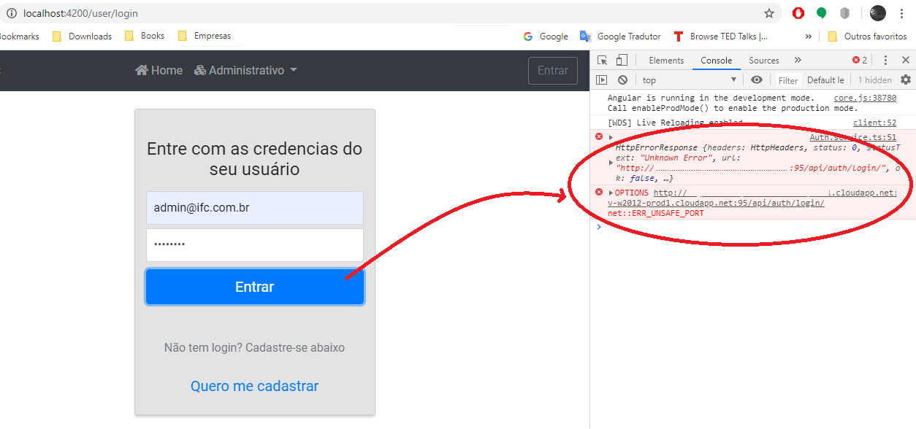Open the top context dropdown

(x=690, y=80)
